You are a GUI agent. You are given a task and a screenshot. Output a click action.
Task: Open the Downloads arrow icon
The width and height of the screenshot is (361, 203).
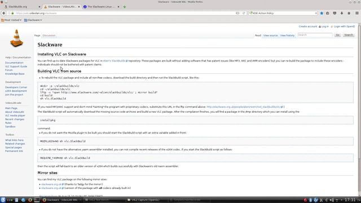coord(342,13)
